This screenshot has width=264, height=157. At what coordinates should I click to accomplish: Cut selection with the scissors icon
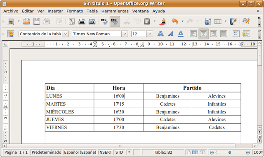click(x=127, y=21)
